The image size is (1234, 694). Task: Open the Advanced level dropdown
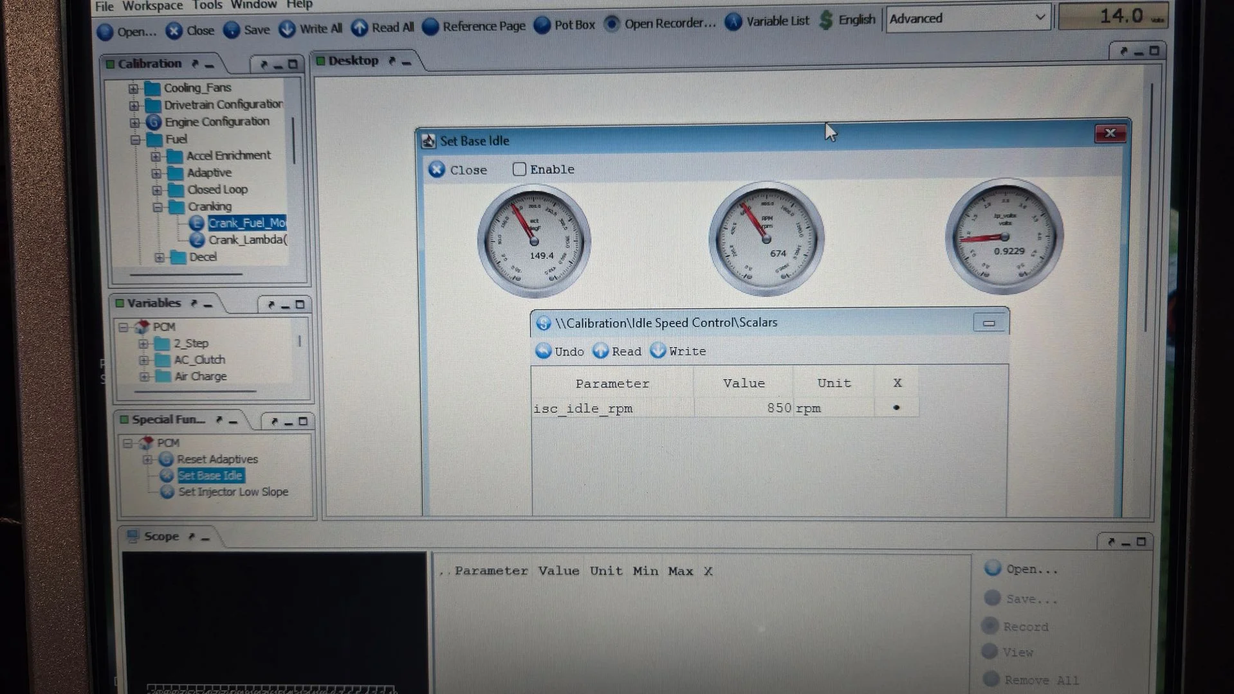[968, 18]
